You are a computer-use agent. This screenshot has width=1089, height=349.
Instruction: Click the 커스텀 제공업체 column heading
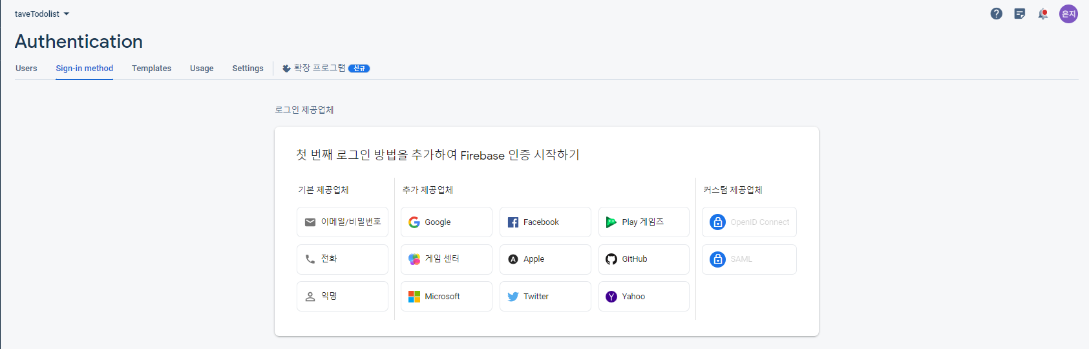733,190
